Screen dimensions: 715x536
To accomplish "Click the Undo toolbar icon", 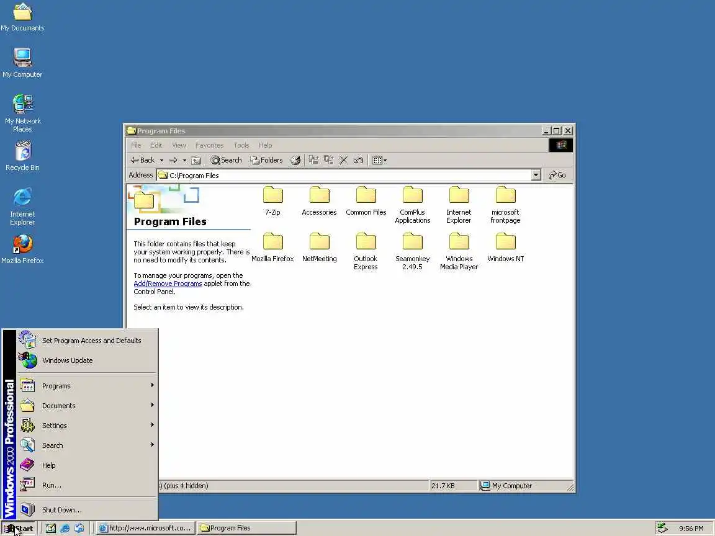I will tap(358, 161).
